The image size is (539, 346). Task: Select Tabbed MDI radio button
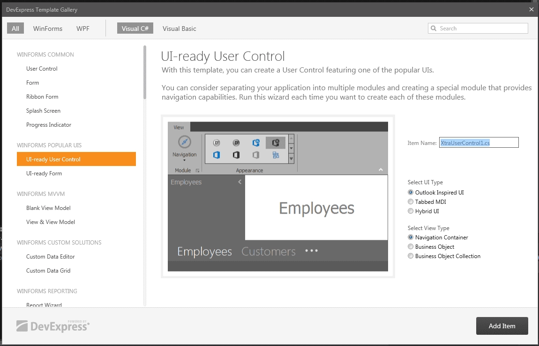(x=411, y=202)
